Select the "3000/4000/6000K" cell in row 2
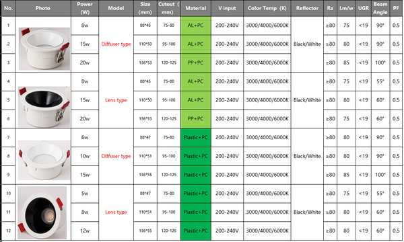Viewport: 404px width, 242px height. (x=267, y=44)
